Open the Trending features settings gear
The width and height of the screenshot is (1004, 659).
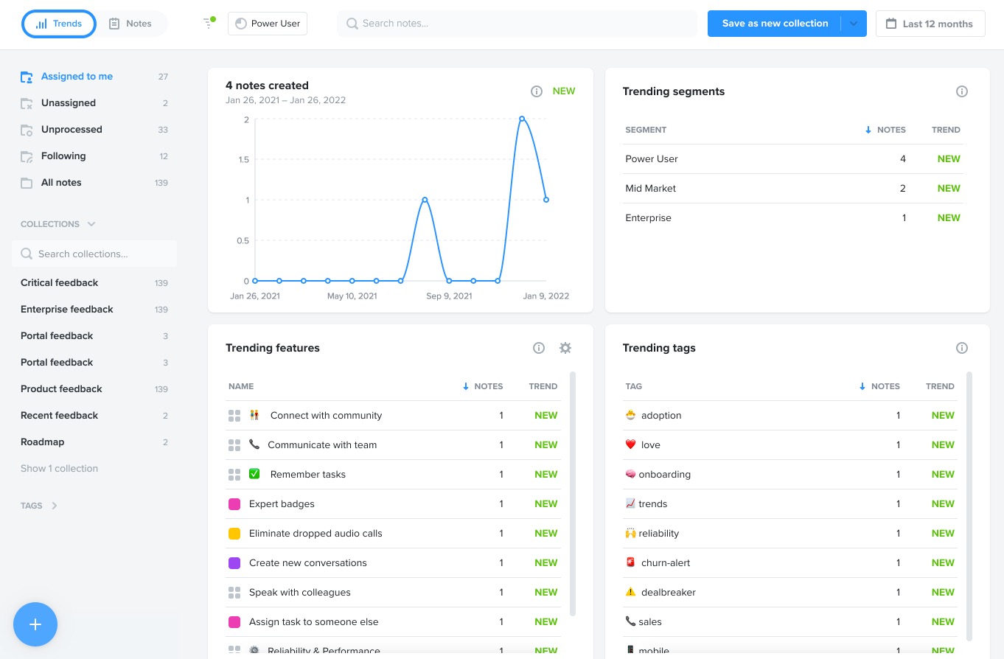click(x=565, y=347)
